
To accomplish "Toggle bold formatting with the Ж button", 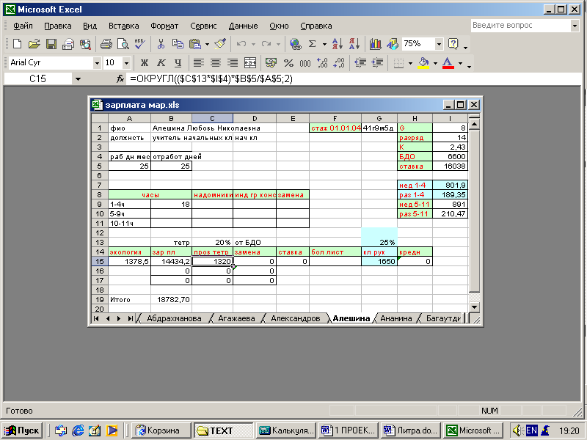I will point(145,63).
